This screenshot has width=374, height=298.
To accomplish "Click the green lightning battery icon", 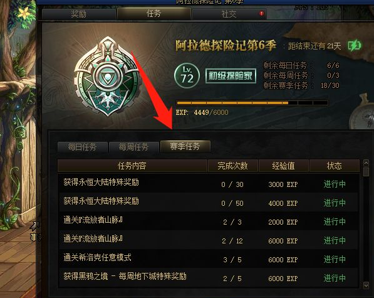I will pyautogui.click(x=354, y=45).
